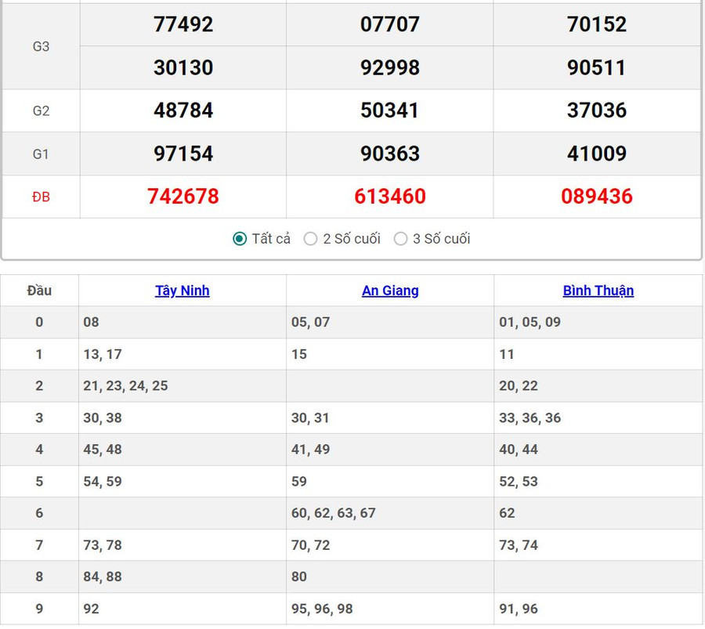Viewport: 705px width, 629px height.
Task: Select An Giang cell '60, 62, 63, 67'
Action: click(334, 513)
